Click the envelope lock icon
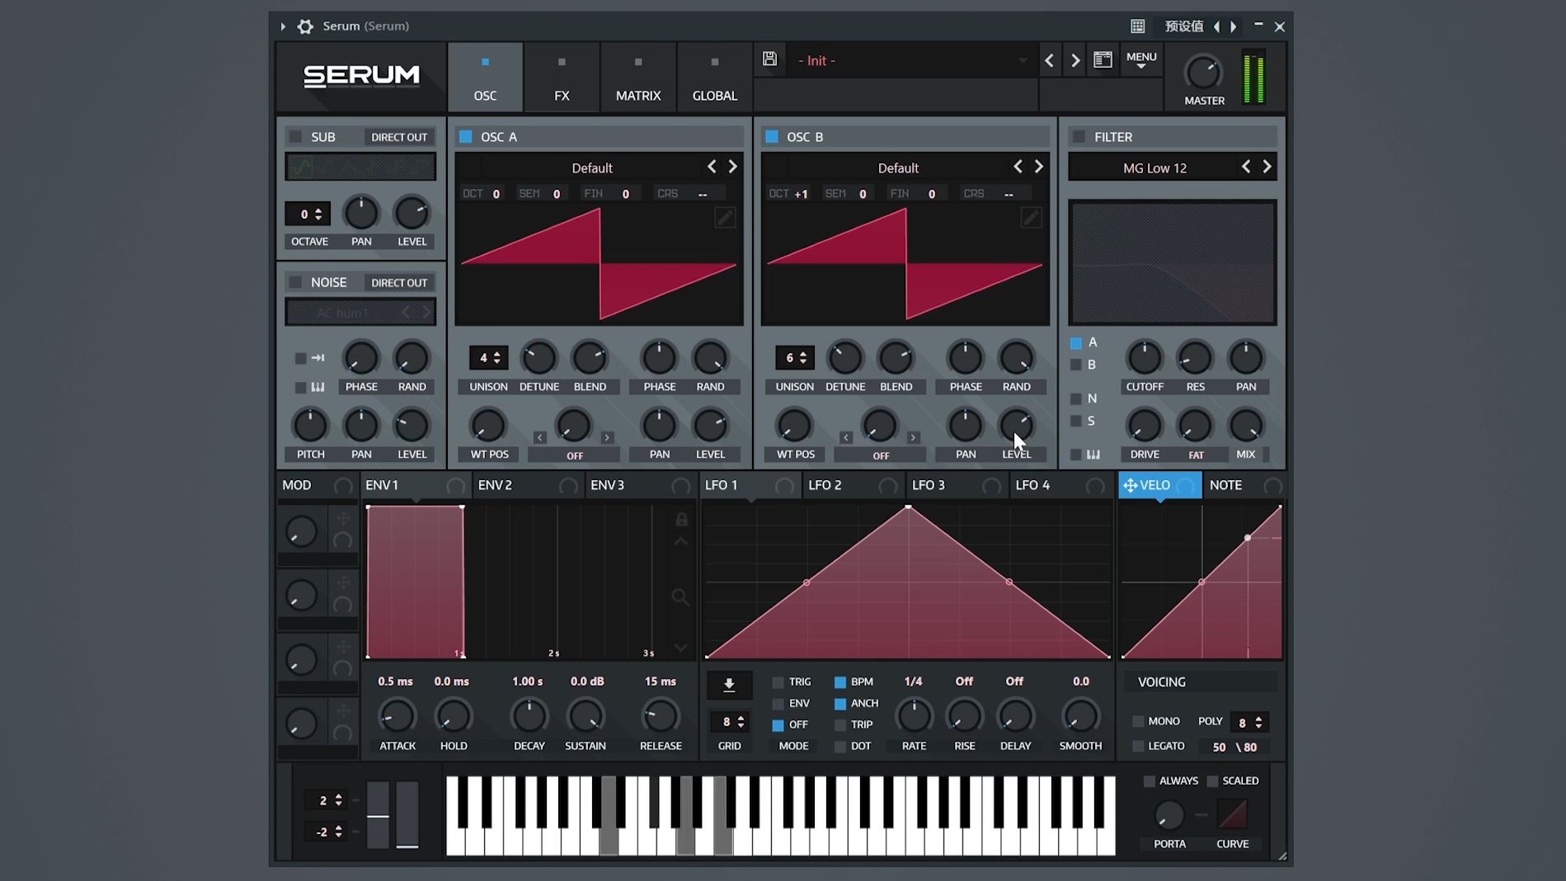 coord(681,519)
